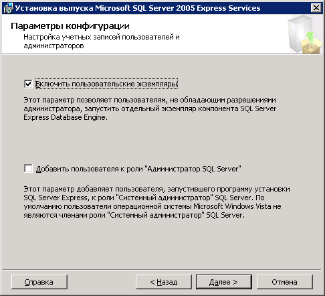Viewport: 325px width, 296px height.
Task: Click the 'Администратор SQL Server' option label
Action: pyautogui.click(x=138, y=169)
